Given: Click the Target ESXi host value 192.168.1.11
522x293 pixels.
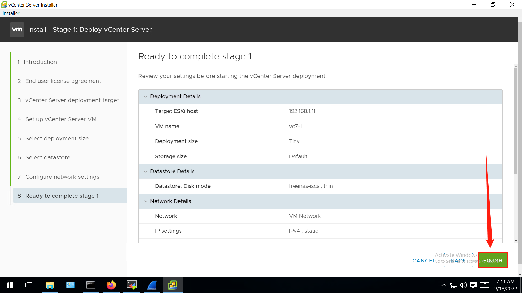Looking at the screenshot, I should coord(302,111).
